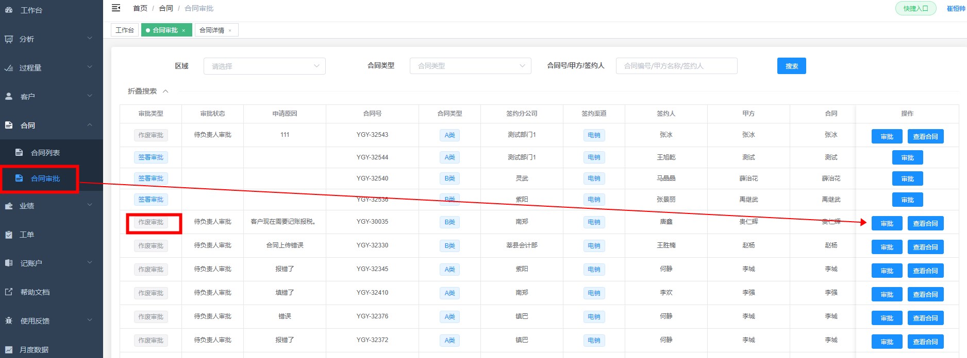Click 审批 for contract YGY-32410
The image size is (967, 358).
pos(887,294)
